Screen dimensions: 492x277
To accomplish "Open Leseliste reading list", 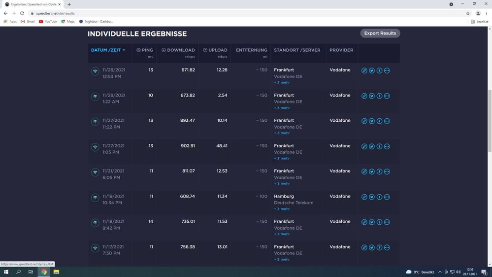I will tap(480, 21).
